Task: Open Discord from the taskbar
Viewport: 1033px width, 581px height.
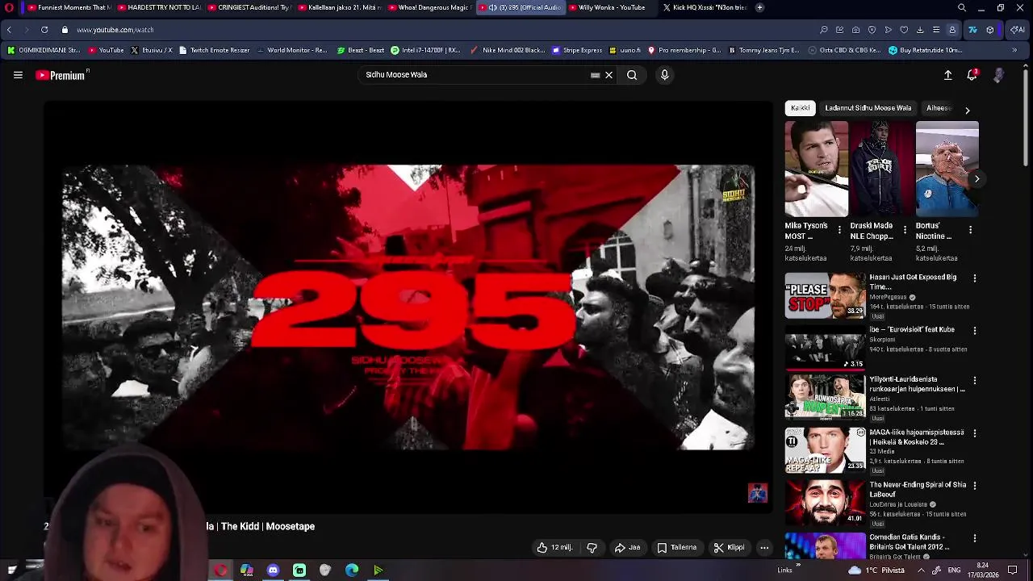Action: click(x=273, y=571)
